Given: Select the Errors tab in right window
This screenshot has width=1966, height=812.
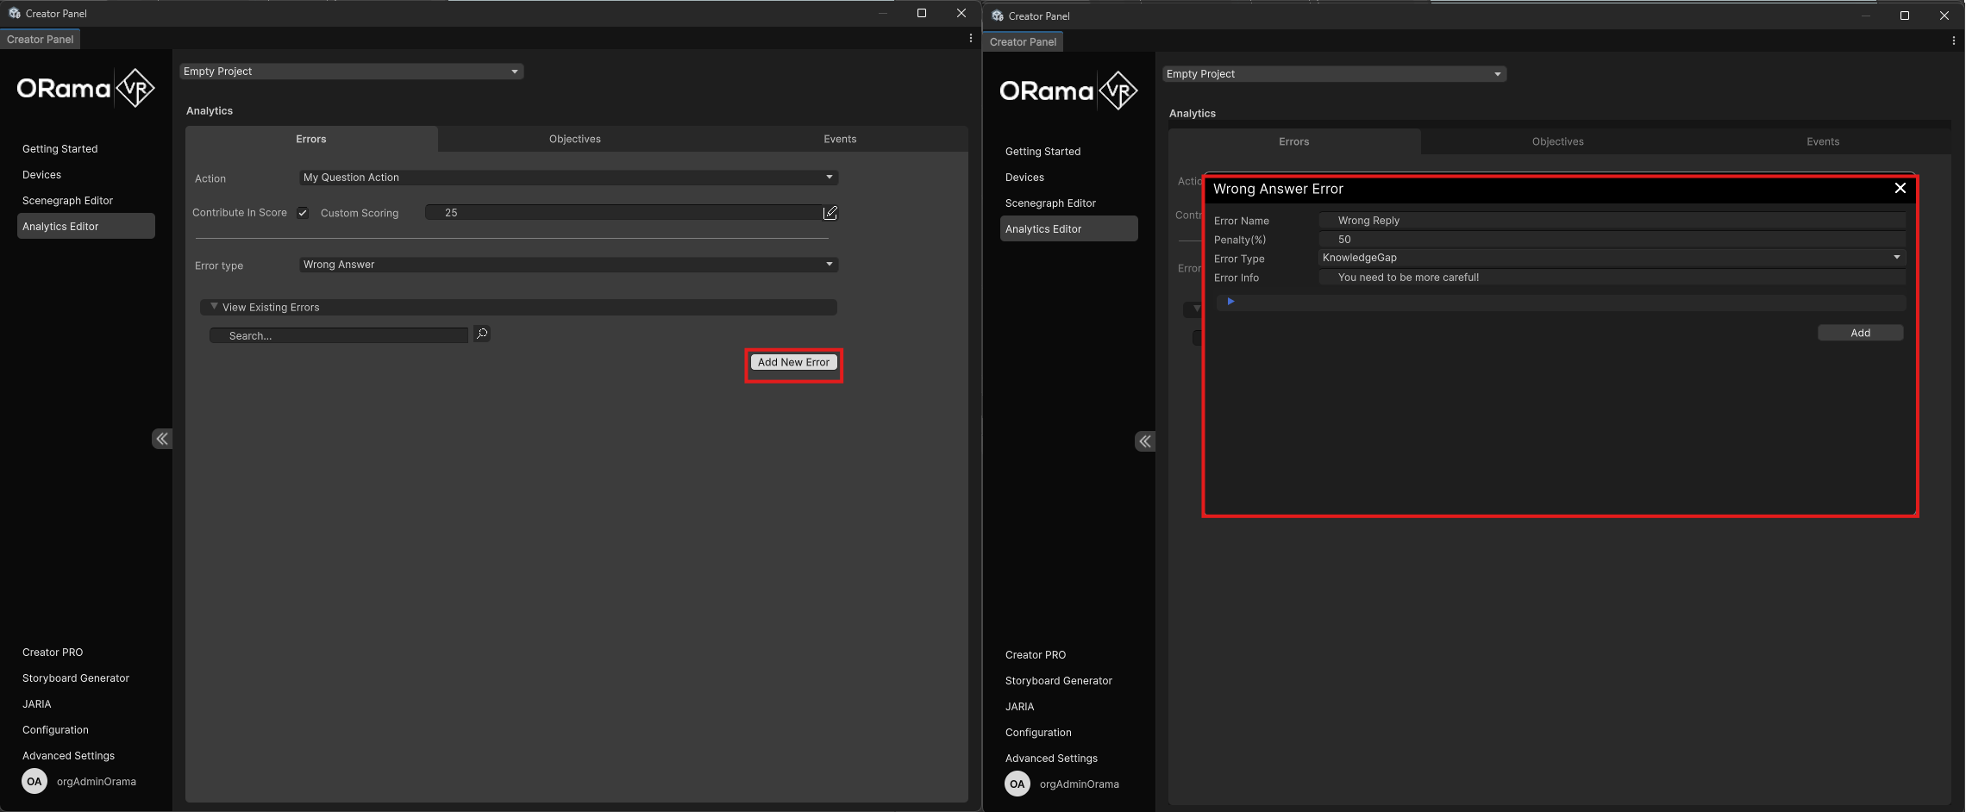Looking at the screenshot, I should coord(1294,141).
